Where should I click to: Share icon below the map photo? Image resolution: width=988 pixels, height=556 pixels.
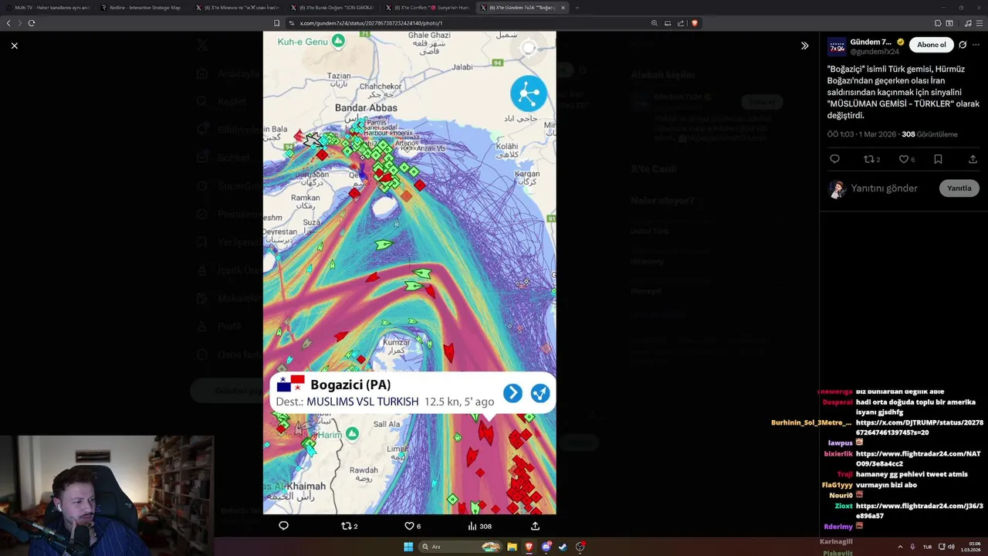click(x=535, y=526)
